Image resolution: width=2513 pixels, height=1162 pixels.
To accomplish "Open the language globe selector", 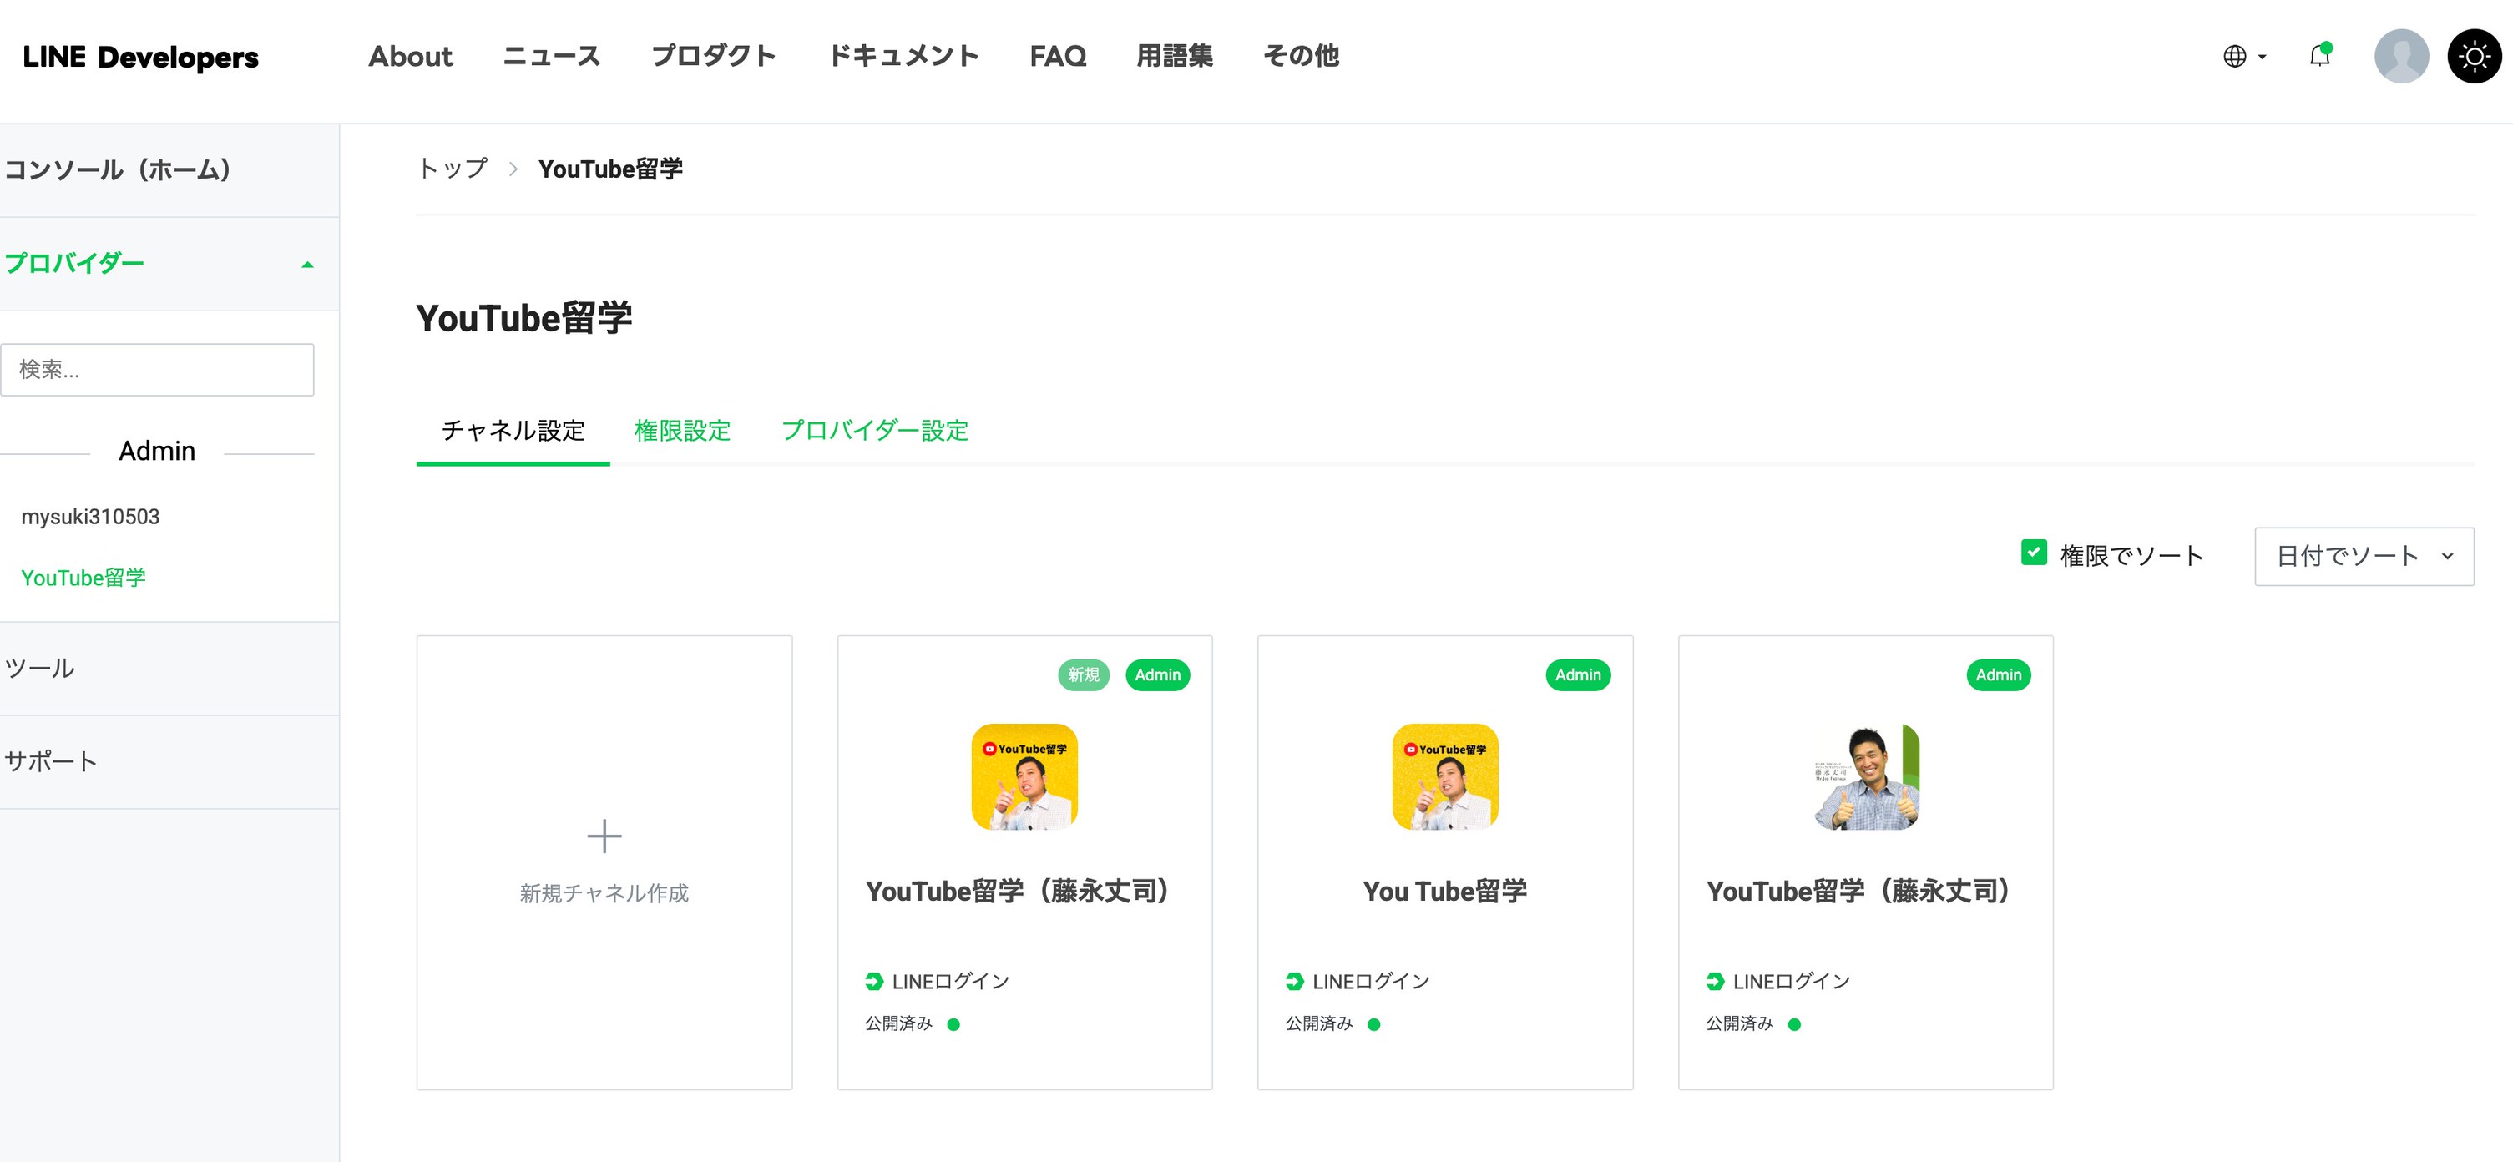I will pos(2244,57).
